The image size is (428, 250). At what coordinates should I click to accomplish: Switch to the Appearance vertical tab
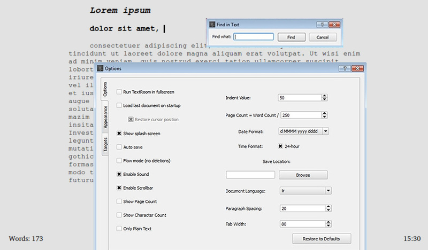point(105,116)
